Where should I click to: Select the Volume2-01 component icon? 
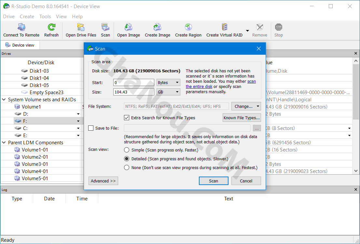click(x=17, y=157)
